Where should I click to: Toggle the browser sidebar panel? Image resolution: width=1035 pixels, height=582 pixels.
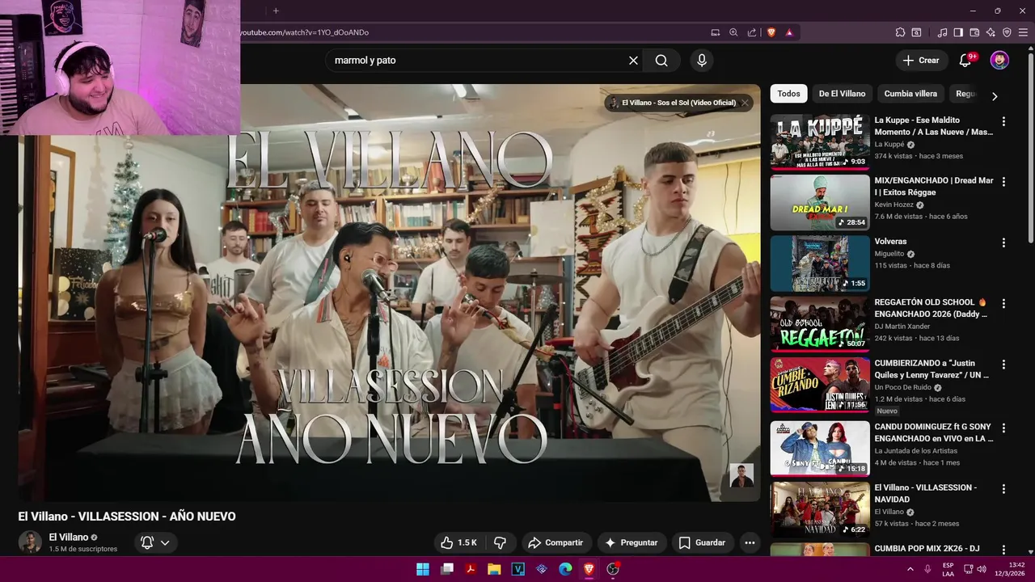pyautogui.click(x=958, y=32)
